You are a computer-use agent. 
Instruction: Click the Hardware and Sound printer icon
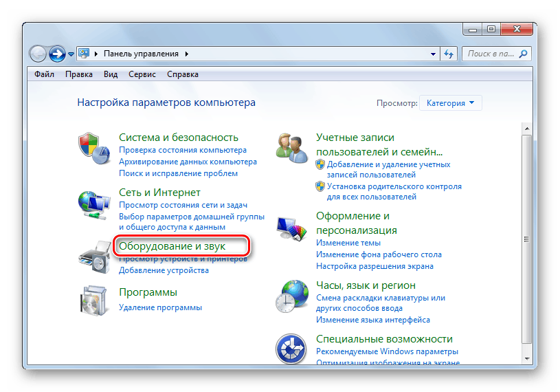pos(95,257)
